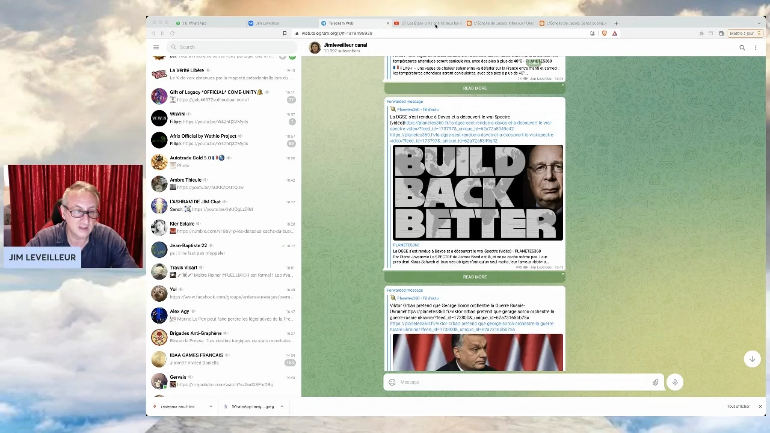Open the Gervais chat
Screen dimensions: 770x433
(224, 381)
